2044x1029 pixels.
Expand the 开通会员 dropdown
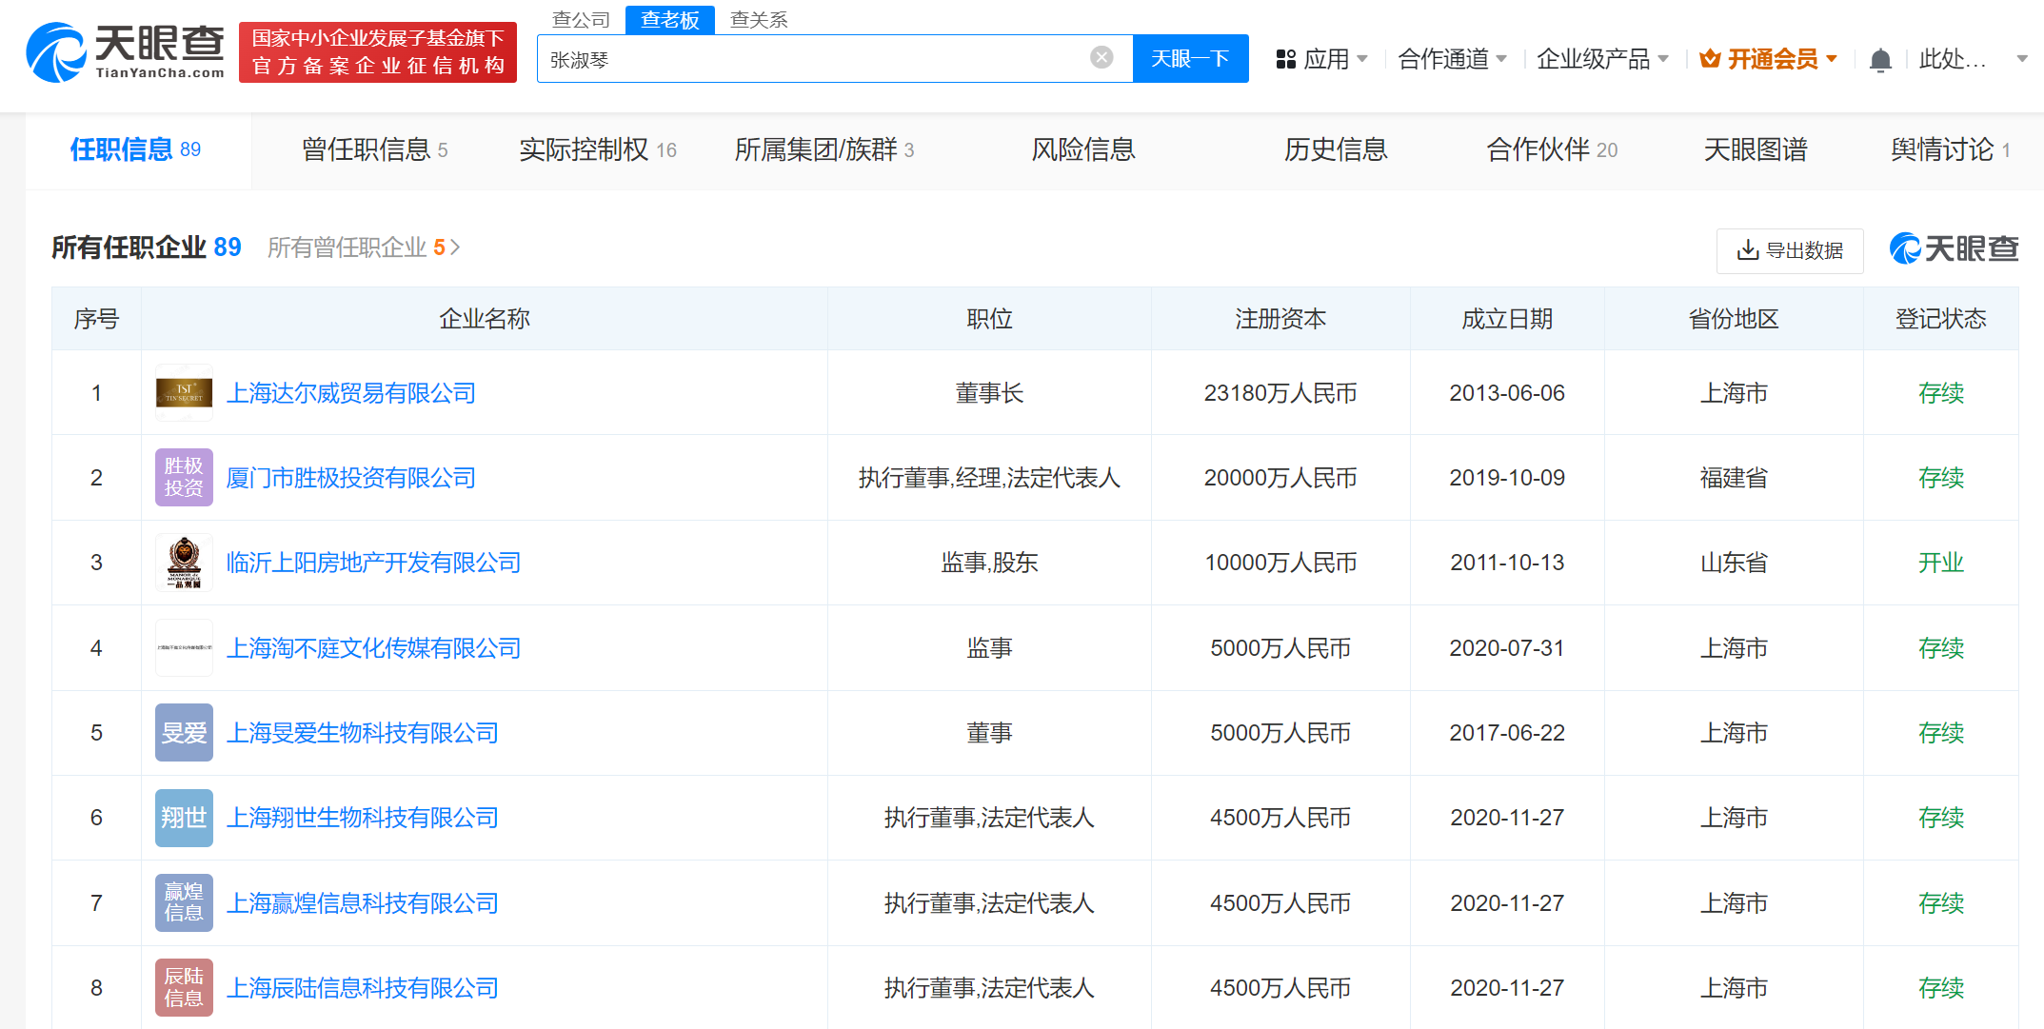click(x=1832, y=59)
